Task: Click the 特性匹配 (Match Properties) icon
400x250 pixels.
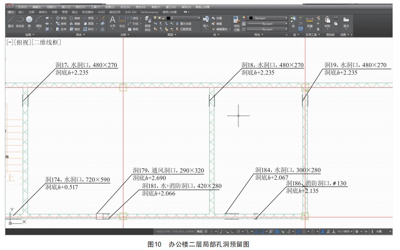Action: [236, 22]
